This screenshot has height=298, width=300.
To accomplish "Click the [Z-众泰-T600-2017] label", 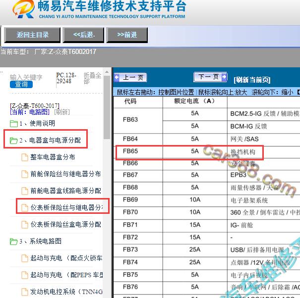I will click(x=35, y=105).
